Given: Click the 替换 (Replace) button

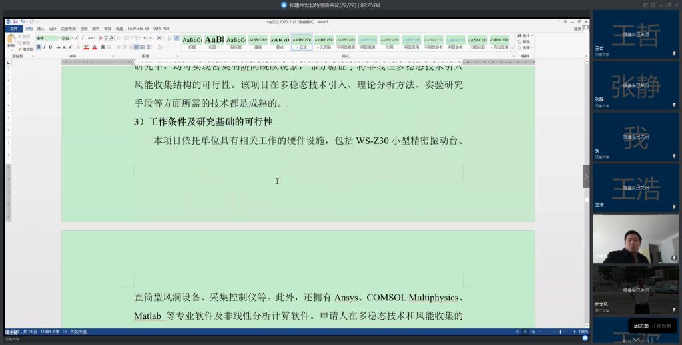Looking at the screenshot, I should 525,41.
